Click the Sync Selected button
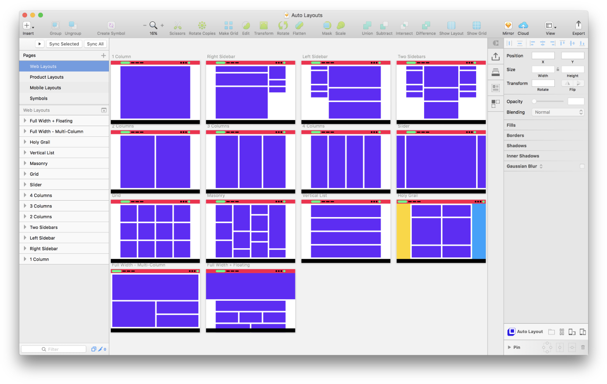Viewport: 607px width, 384px height. [x=64, y=44]
